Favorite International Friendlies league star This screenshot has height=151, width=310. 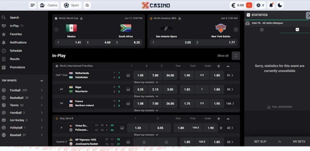click(219, 66)
